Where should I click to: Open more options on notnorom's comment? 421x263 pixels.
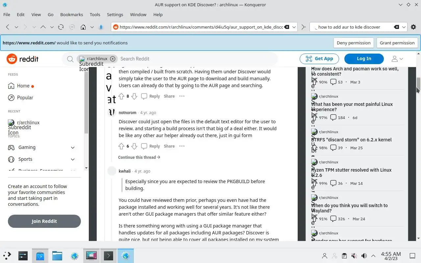click(x=182, y=146)
